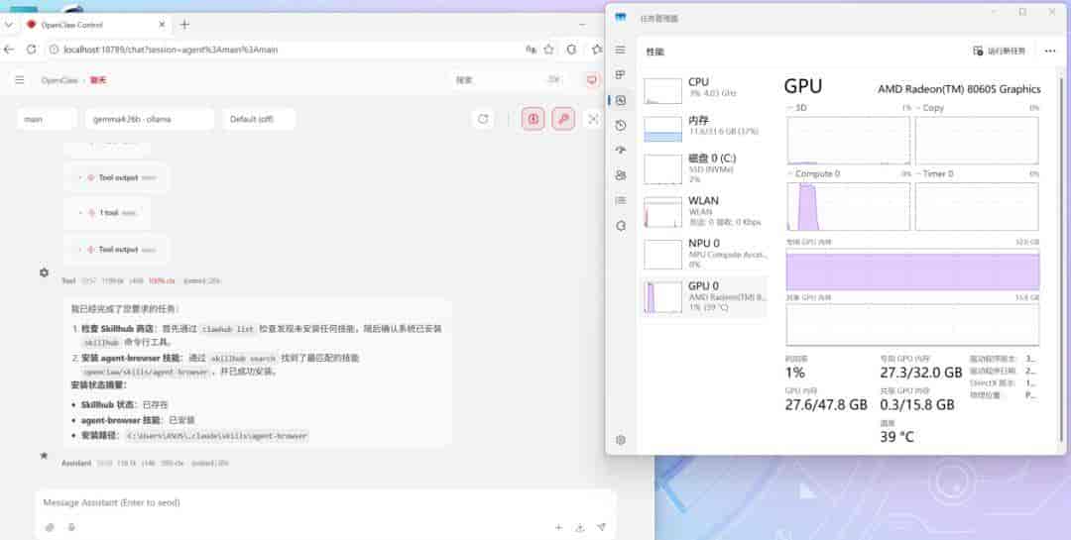Open Task Manager settings gear

coord(620,440)
